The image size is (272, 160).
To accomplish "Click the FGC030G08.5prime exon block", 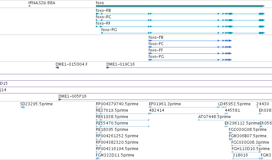I will [x=230, y=133].
